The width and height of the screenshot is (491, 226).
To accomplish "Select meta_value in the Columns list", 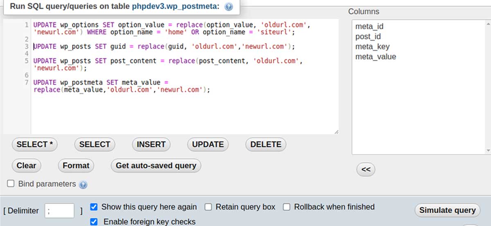I will click(x=376, y=57).
